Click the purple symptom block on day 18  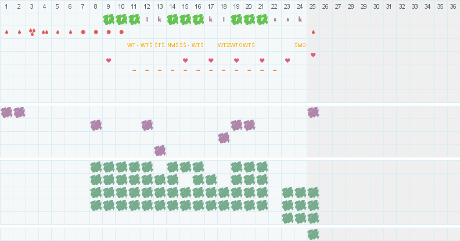pos(224,138)
